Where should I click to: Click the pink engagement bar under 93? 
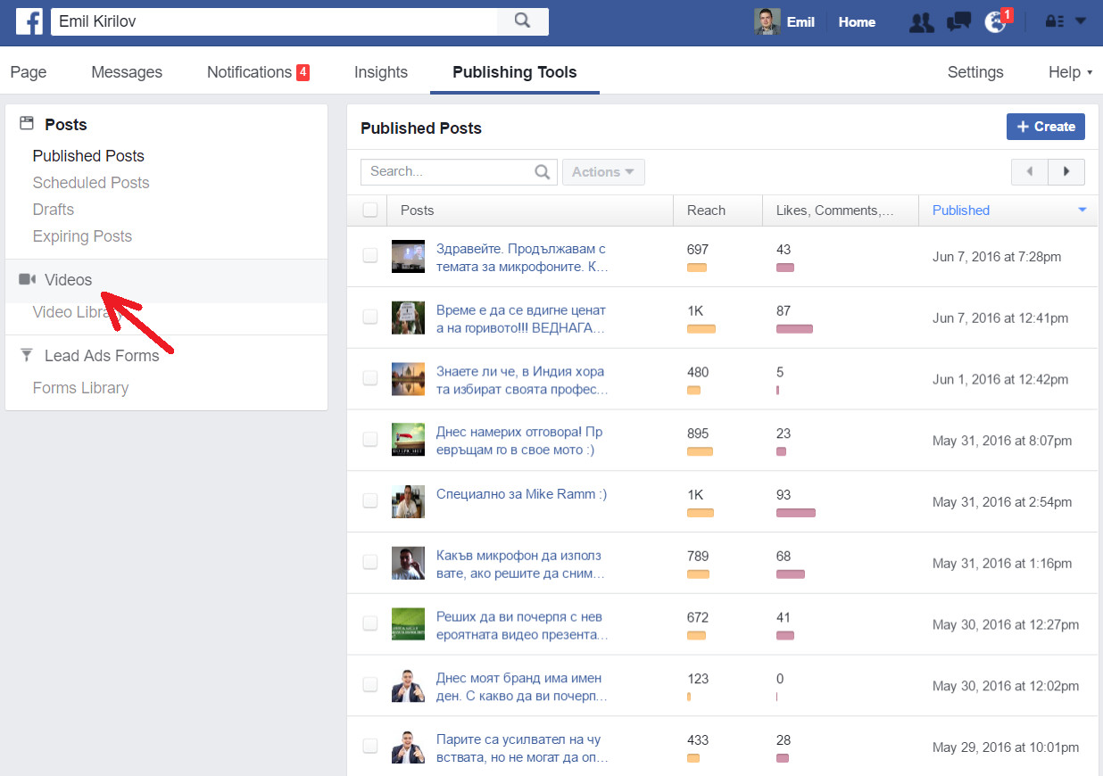click(796, 513)
